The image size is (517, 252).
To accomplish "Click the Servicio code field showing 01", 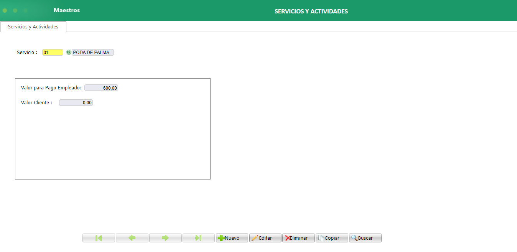I will click(53, 53).
